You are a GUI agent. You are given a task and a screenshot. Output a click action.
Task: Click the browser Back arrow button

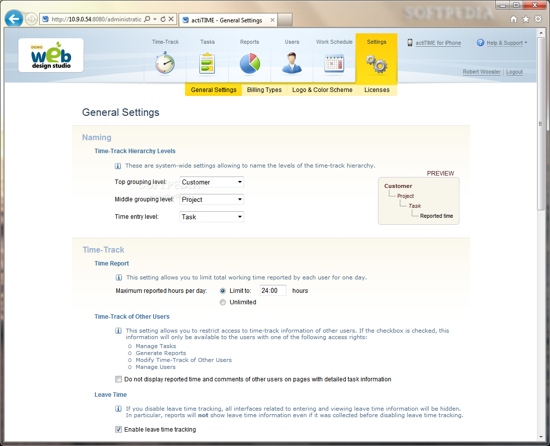tap(14, 19)
